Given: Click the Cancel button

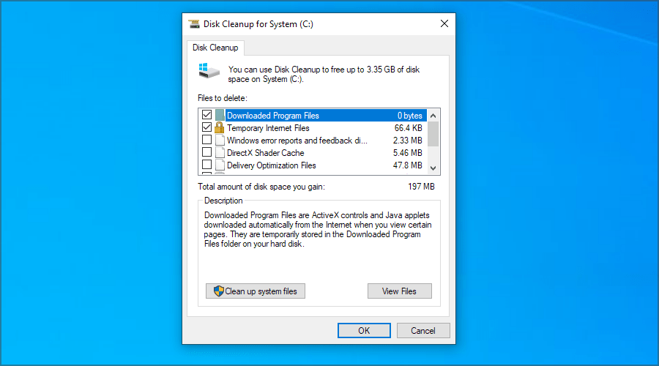Looking at the screenshot, I should click(x=422, y=331).
